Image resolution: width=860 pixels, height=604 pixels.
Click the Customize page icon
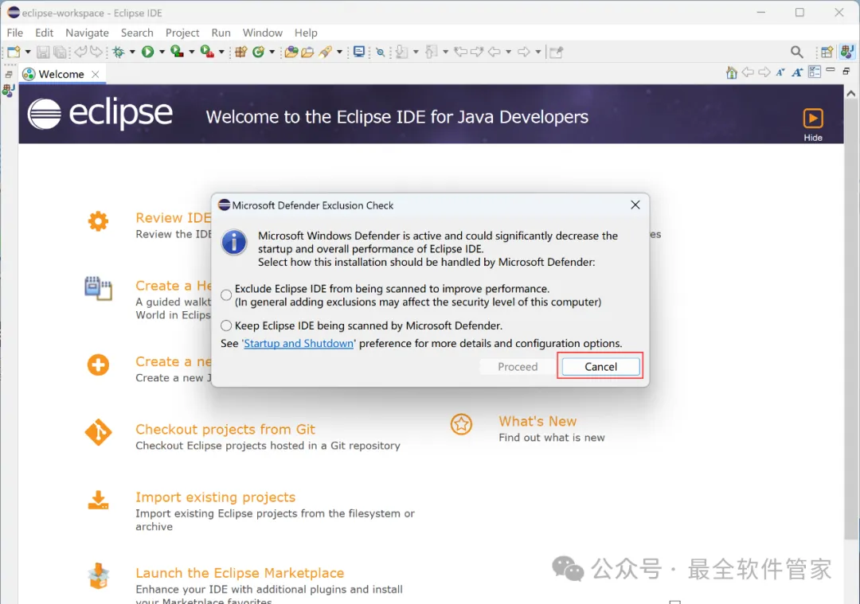click(815, 72)
